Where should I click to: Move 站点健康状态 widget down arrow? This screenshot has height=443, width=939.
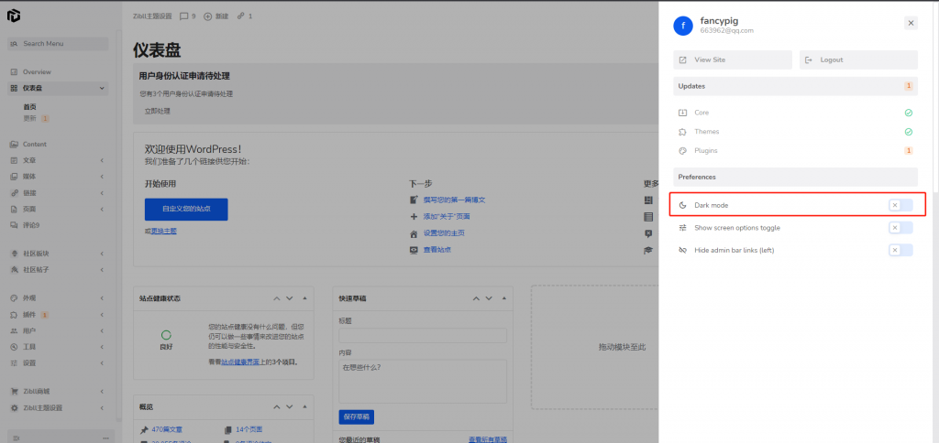pyautogui.click(x=289, y=298)
